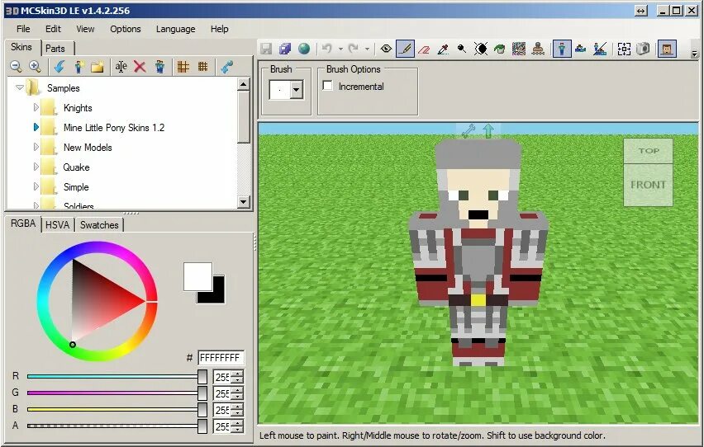Select the Flood Fill bucket tool
The image size is (704, 447).
tap(500, 49)
